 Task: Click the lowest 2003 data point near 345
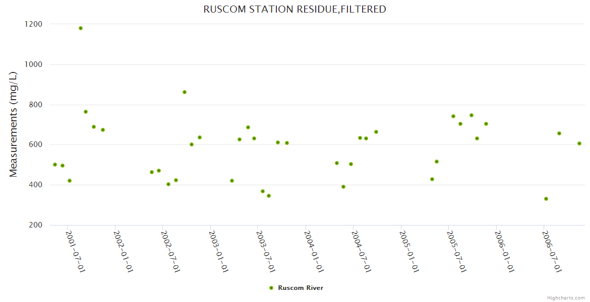point(269,196)
